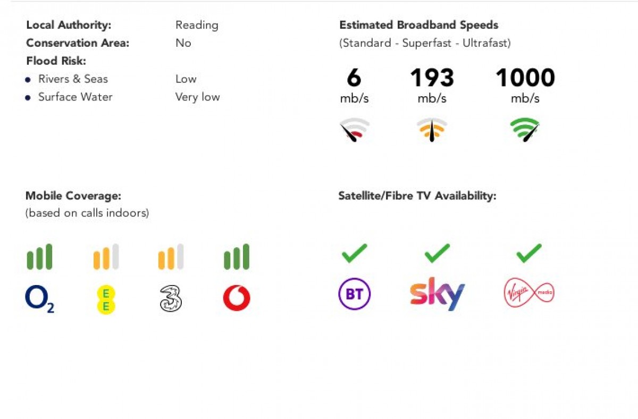Click the Virgin Media logo
This screenshot has width=638, height=419.
pyautogui.click(x=528, y=294)
